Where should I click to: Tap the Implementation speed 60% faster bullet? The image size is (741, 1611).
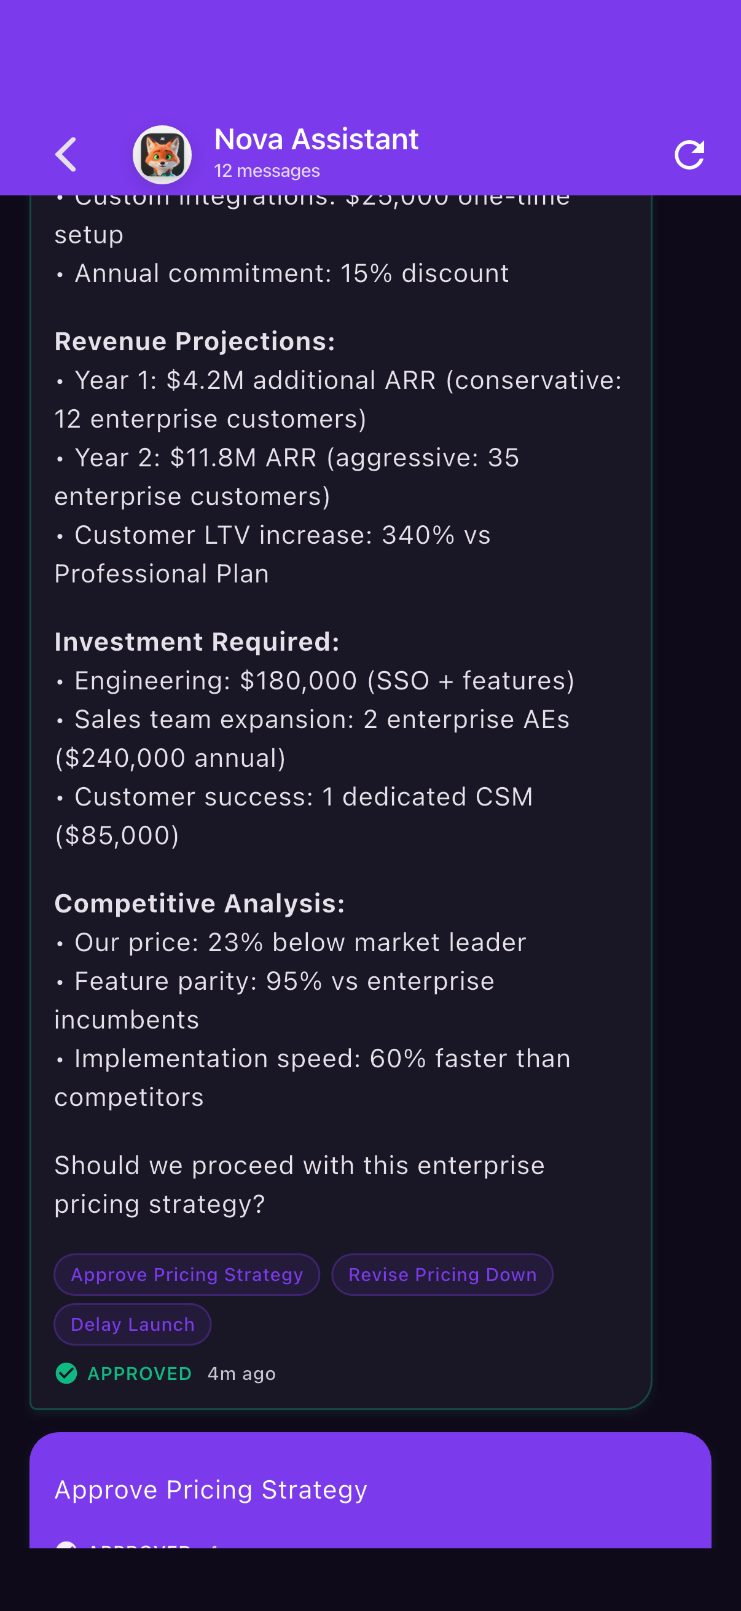[x=313, y=1078]
